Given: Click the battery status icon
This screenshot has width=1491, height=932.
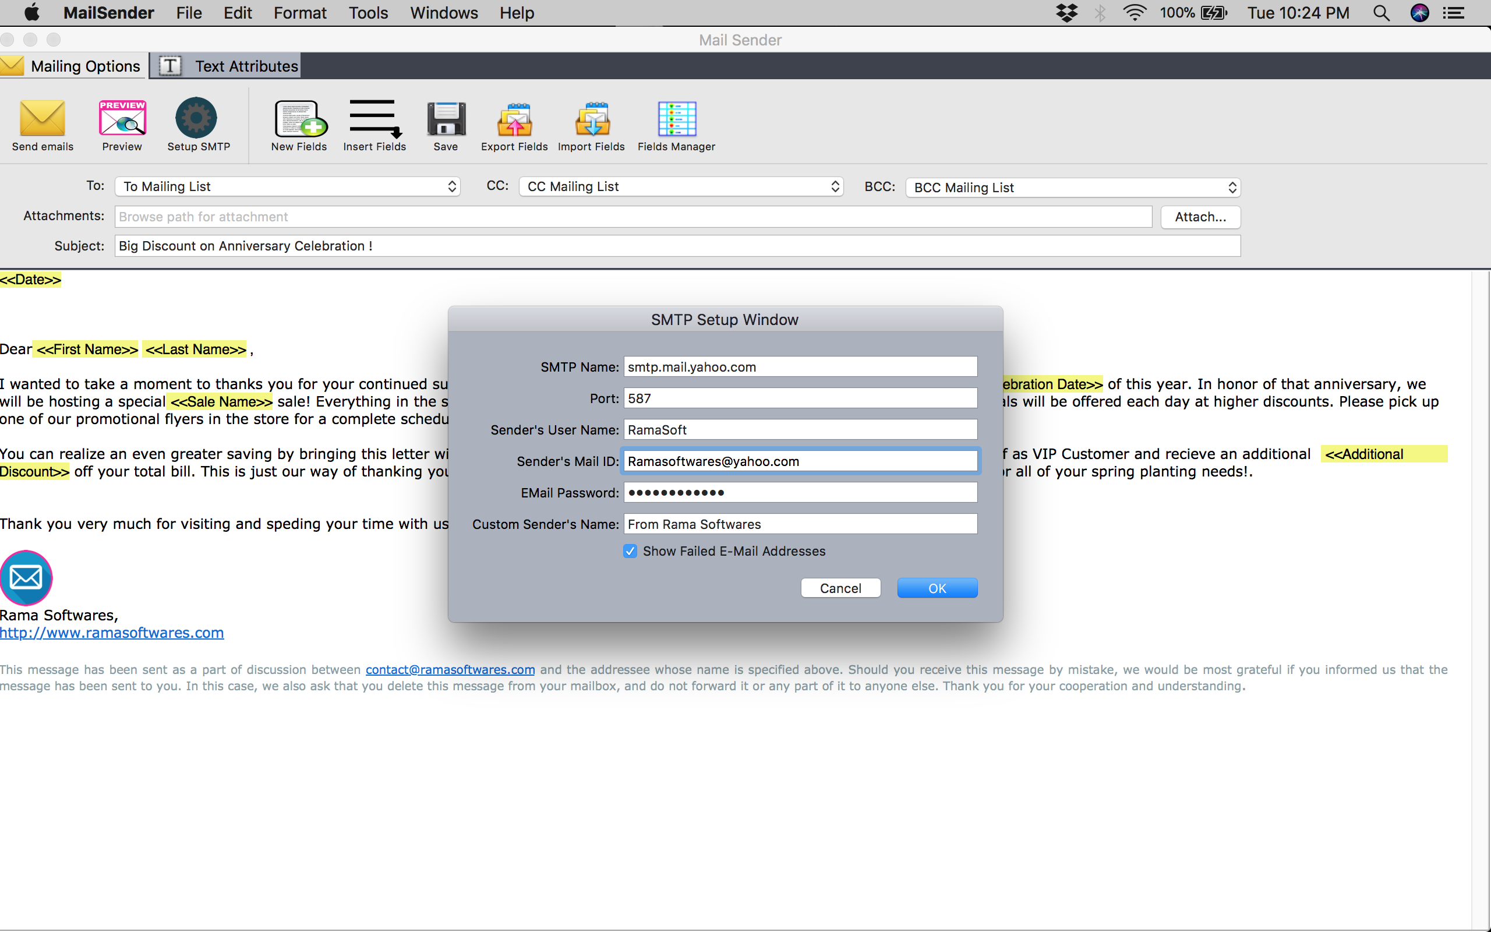Looking at the screenshot, I should tap(1214, 13).
